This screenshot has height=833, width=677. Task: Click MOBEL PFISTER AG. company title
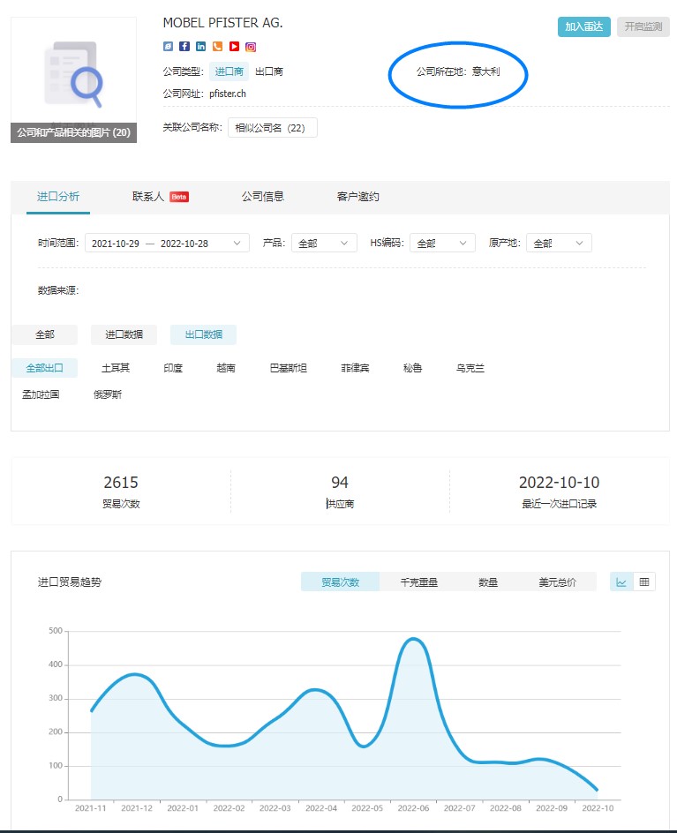pos(222,23)
